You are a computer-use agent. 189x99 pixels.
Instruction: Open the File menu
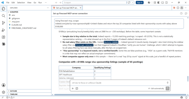tap(8, 3)
